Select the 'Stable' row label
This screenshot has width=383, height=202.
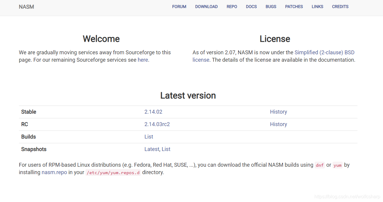tap(29, 112)
